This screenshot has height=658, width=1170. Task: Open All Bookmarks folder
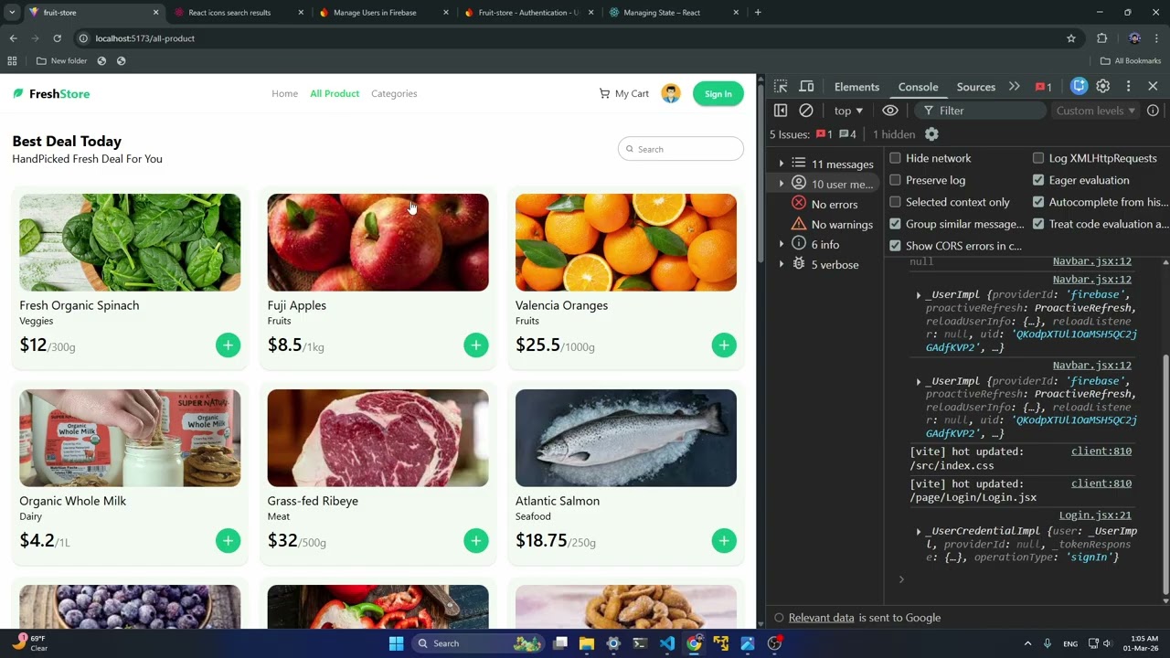click(x=1131, y=61)
